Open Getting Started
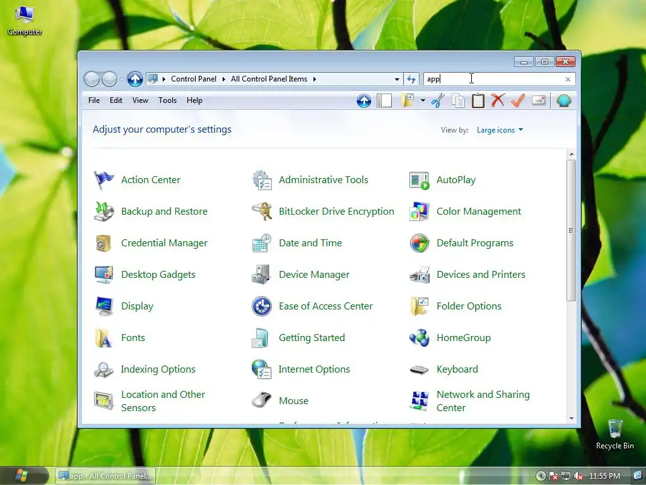Viewport: 646px width, 485px height. [x=298, y=338]
